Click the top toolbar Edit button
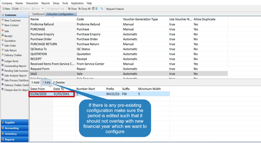261x143 pixels. (x=15, y=9)
